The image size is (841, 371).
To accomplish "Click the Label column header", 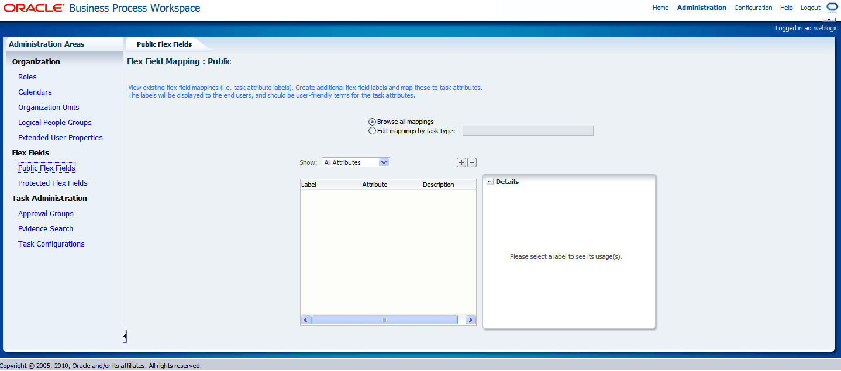I will (x=330, y=185).
